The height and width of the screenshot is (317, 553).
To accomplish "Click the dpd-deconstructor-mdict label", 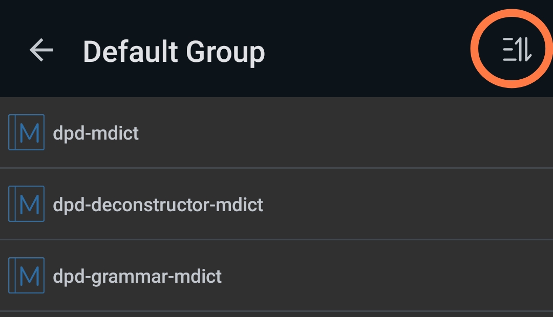I will (158, 204).
